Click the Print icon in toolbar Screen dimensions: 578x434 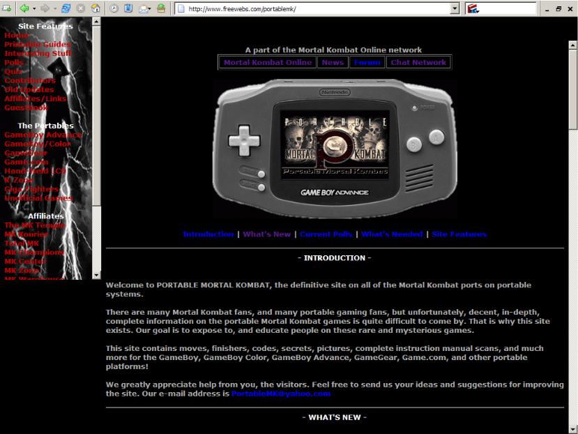[x=161, y=8]
